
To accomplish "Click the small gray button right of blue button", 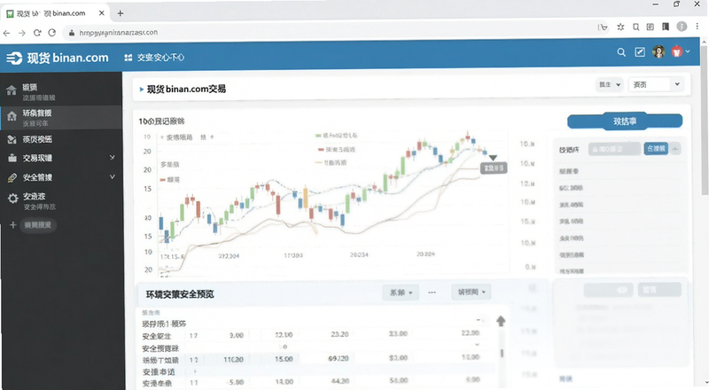I will (675, 148).
